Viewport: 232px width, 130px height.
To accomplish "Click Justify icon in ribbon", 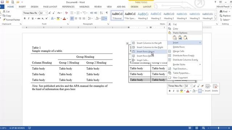I will (84, 18).
